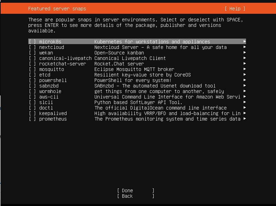Toggle the slcli snap checkbox
Image resolution: width=276 pixels, height=206 pixels.
pyautogui.click(x=32, y=102)
